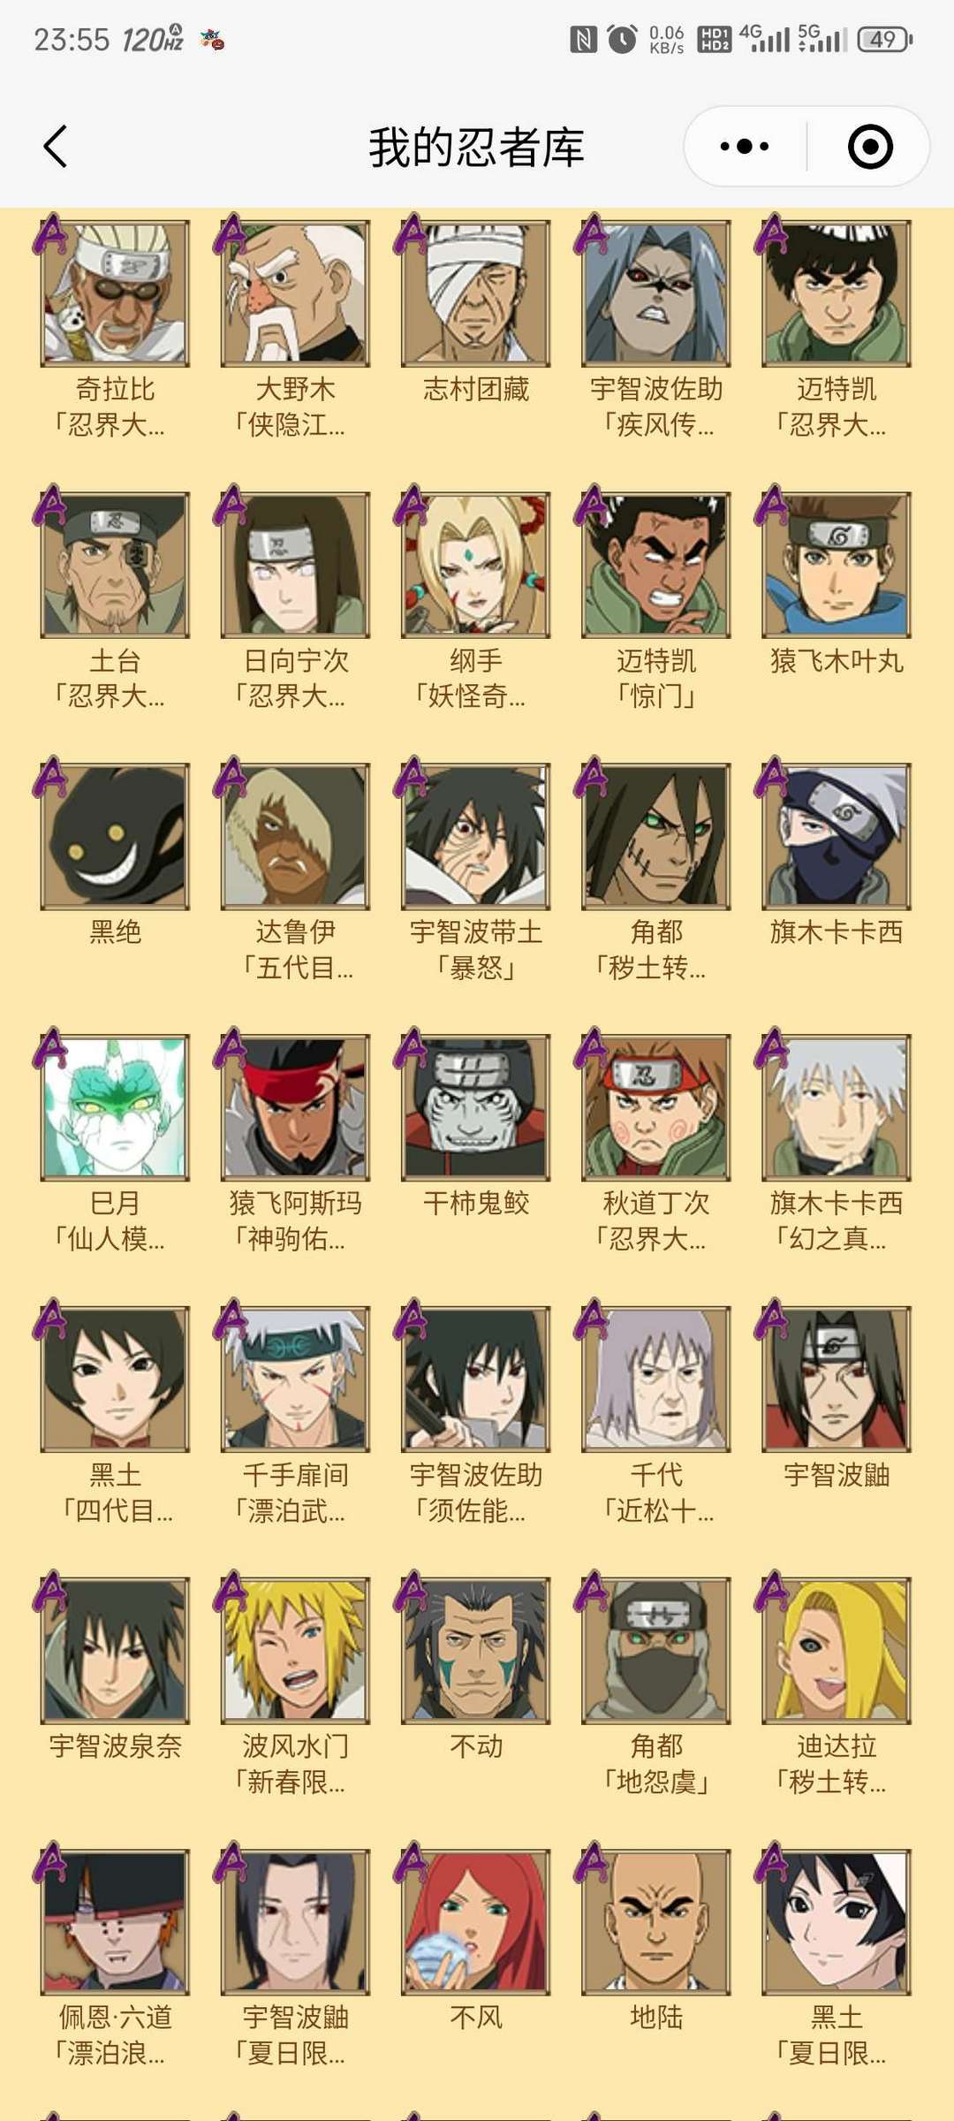Open the three-dots mini program menu
Image resolution: width=954 pixels, height=2121 pixels.
pyautogui.click(x=744, y=147)
